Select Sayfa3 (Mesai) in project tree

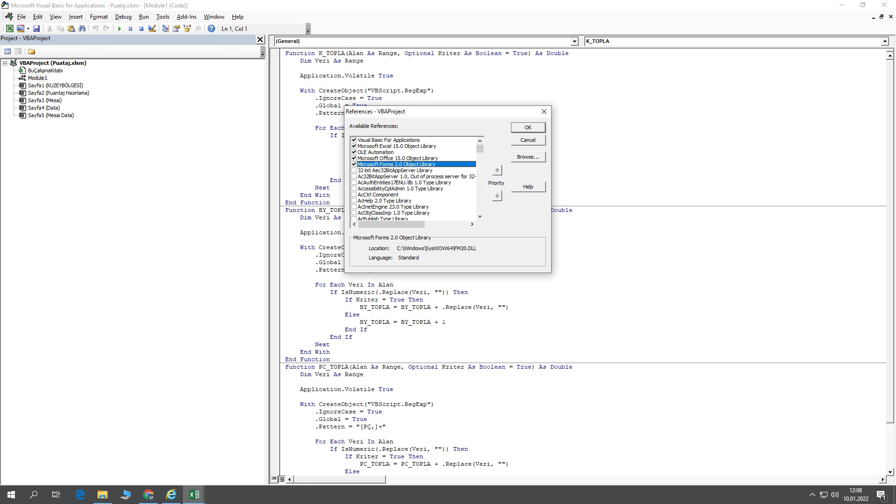pos(45,100)
